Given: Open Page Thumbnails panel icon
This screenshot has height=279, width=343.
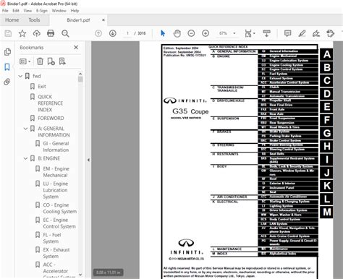Looking at the screenshot, I should pyautogui.click(x=7, y=52).
